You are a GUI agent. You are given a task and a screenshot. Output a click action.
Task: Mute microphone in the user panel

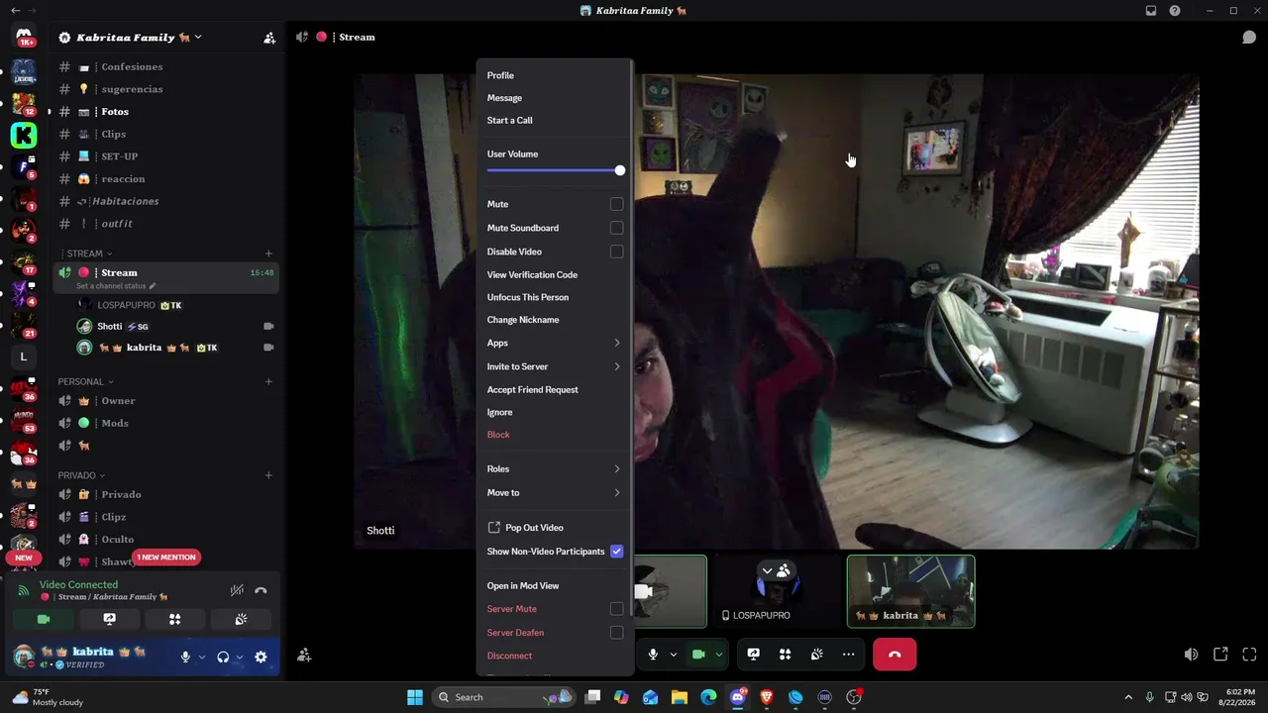pos(185,657)
